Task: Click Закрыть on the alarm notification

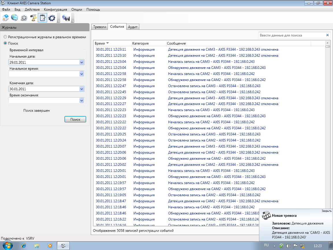Action: tap(326, 211)
